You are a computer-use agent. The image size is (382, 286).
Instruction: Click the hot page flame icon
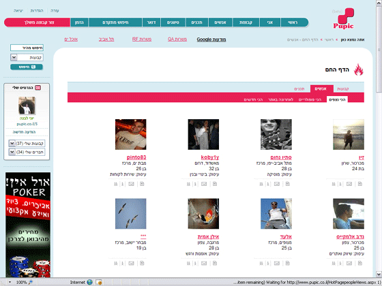point(358,69)
